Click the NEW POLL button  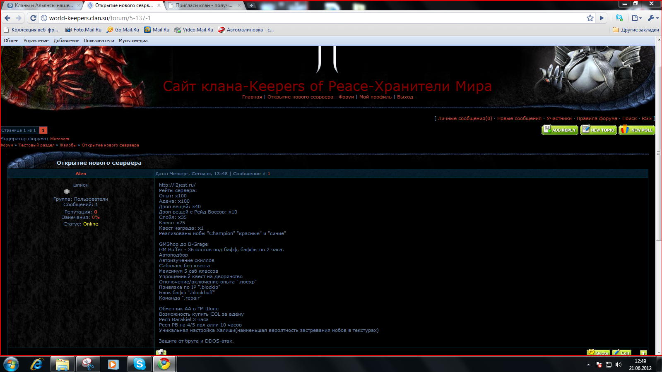click(637, 130)
